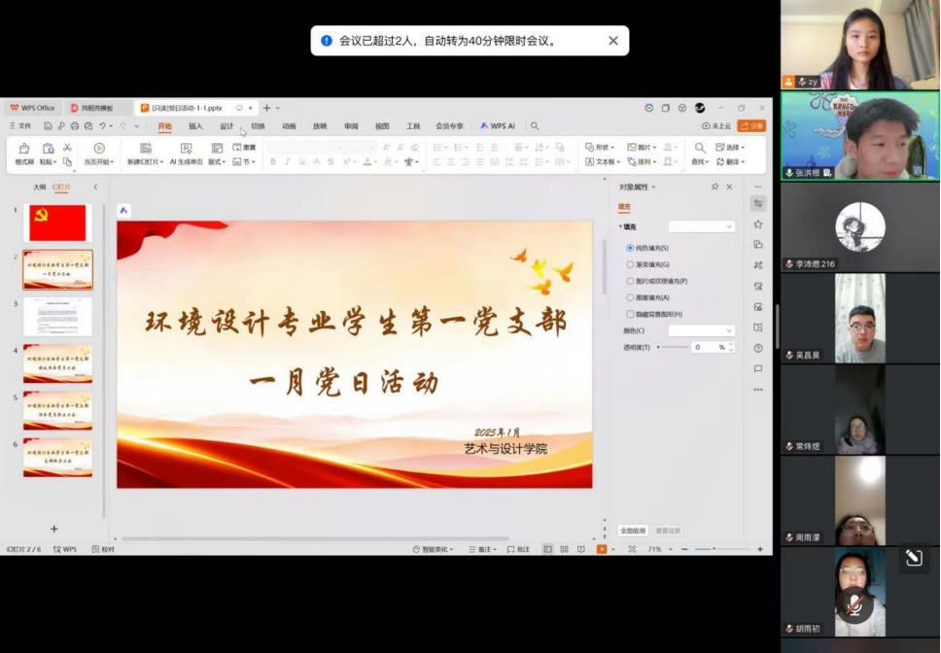Click the orange Share (分享) button
941x653 pixels.
(x=751, y=126)
